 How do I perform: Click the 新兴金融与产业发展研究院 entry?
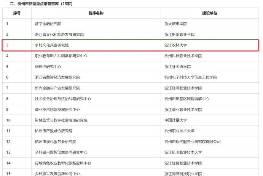[57, 88]
